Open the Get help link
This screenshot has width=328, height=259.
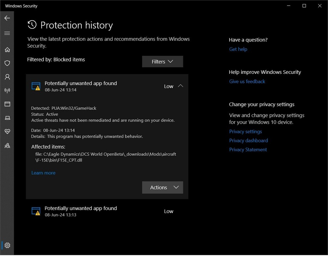[238, 49]
